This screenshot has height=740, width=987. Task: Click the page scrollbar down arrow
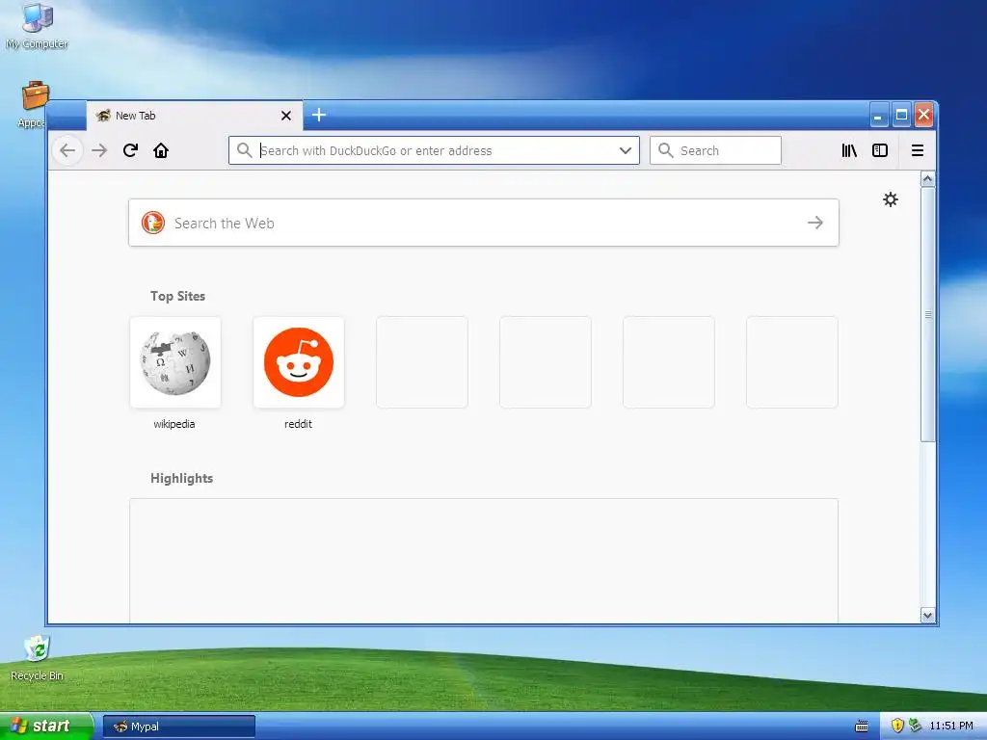coord(927,616)
